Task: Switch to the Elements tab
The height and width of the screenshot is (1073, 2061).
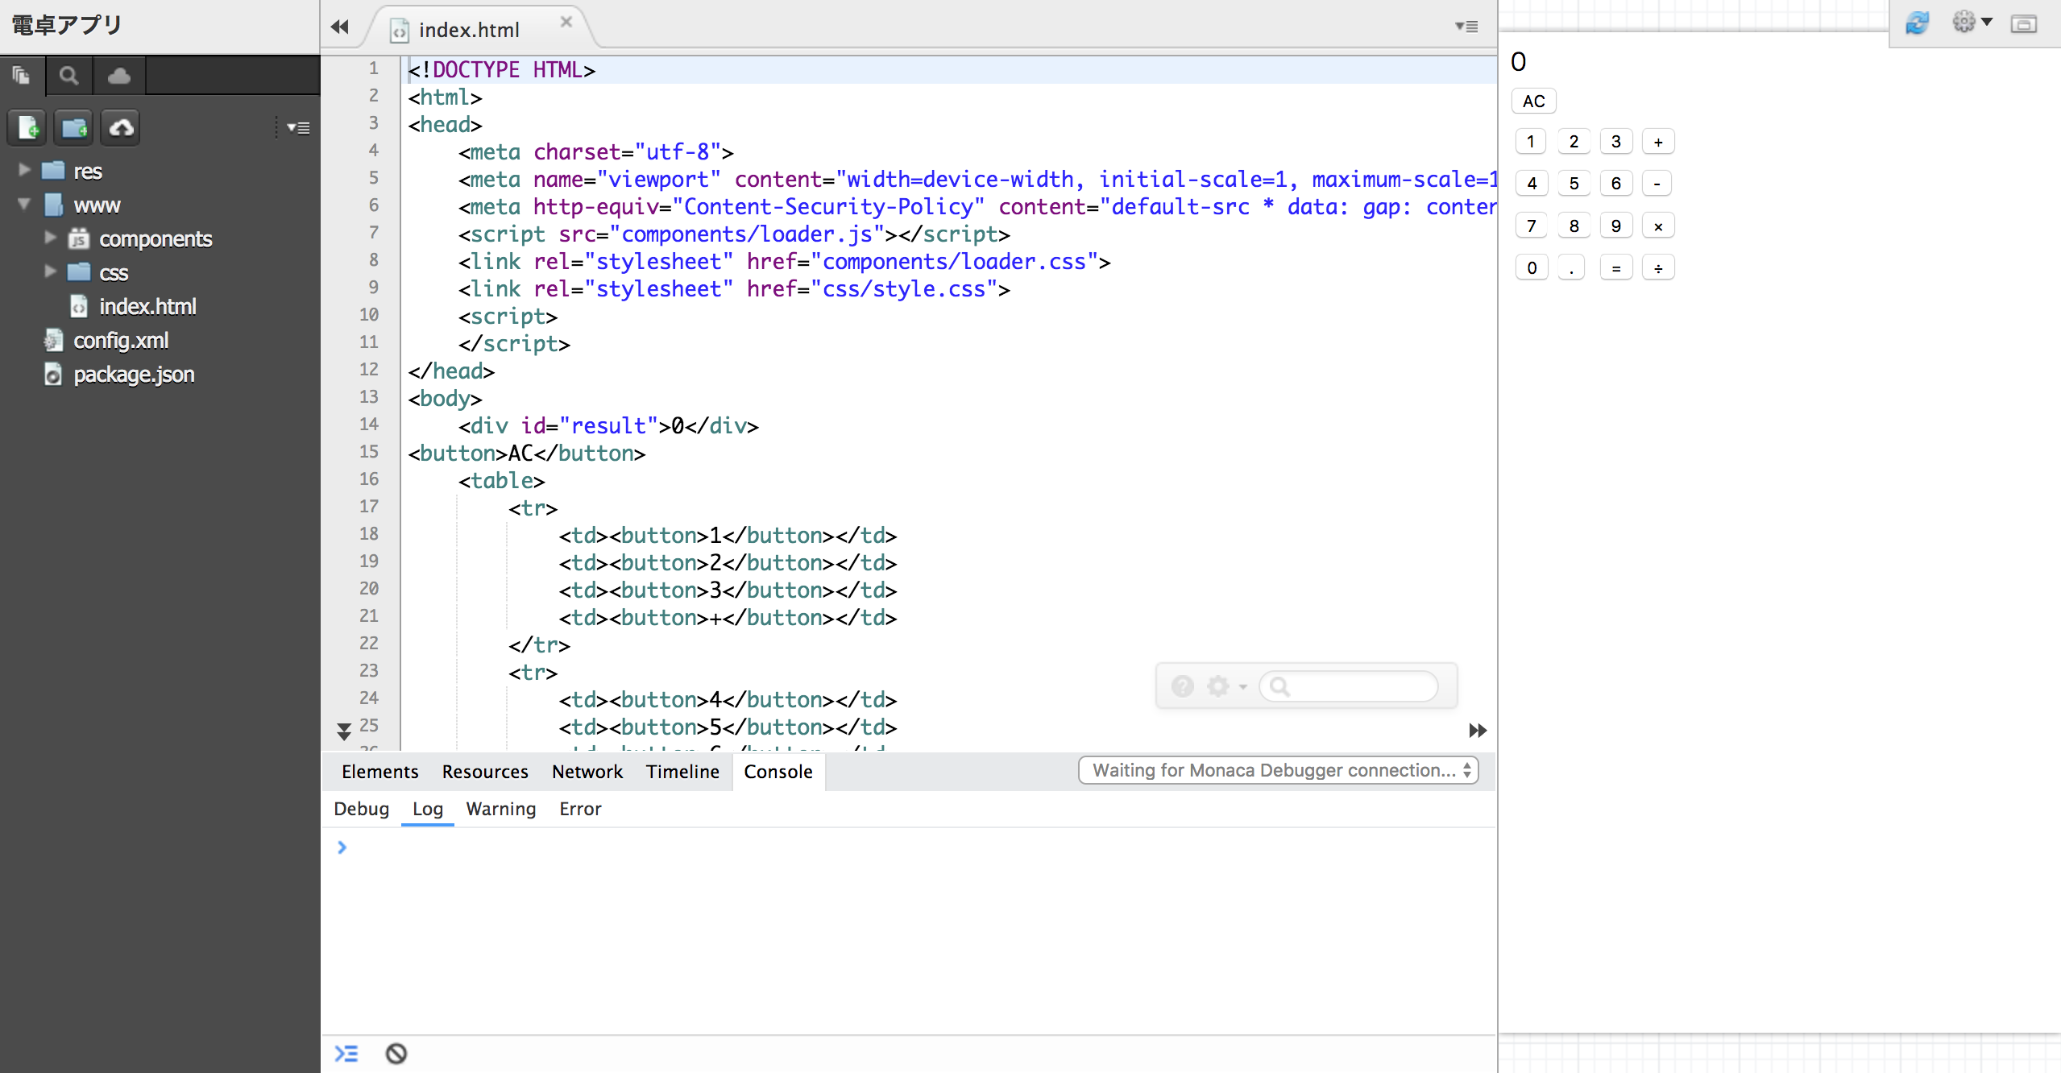Action: click(379, 771)
